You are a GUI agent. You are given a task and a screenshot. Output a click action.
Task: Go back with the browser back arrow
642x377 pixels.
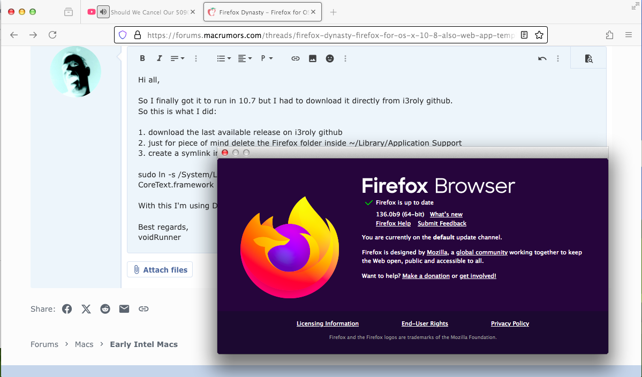pos(14,35)
